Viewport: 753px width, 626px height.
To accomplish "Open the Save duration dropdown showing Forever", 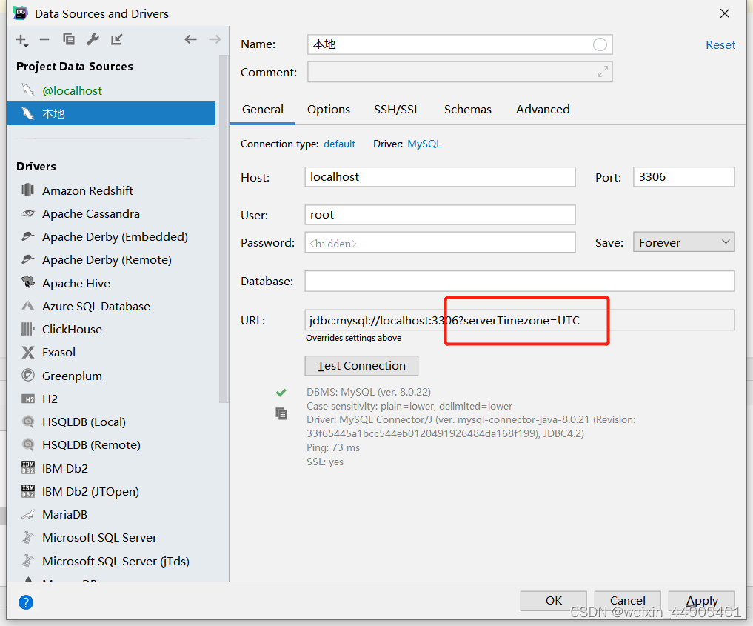I will [x=683, y=242].
